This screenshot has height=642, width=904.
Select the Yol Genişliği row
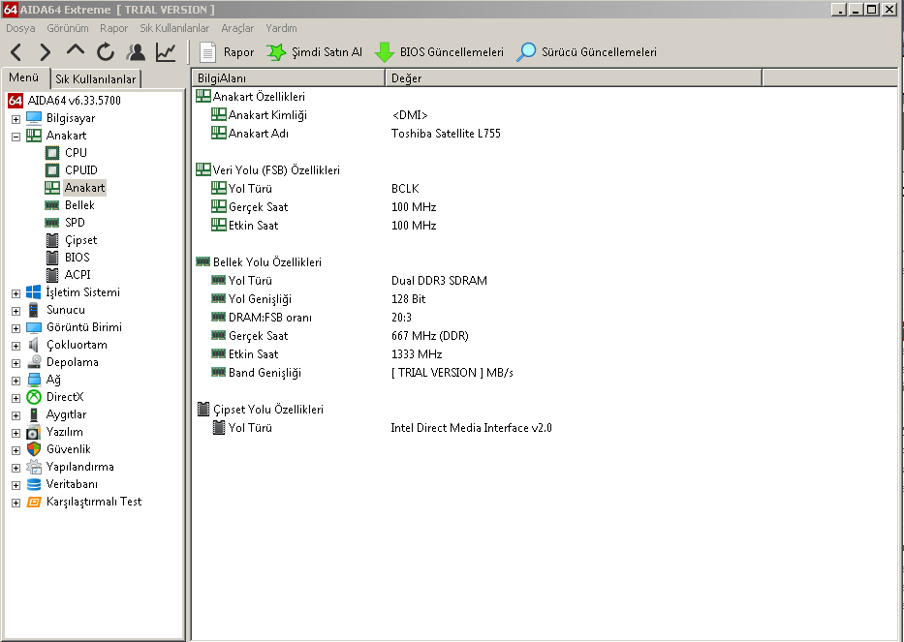tap(545, 298)
